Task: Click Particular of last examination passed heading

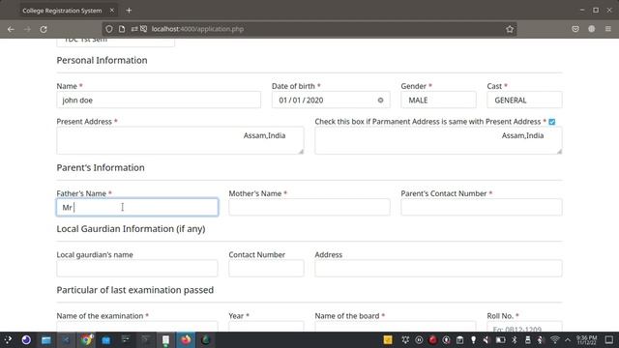Action: [x=135, y=290]
